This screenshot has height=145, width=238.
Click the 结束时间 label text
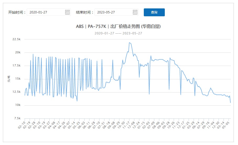click(x=83, y=12)
